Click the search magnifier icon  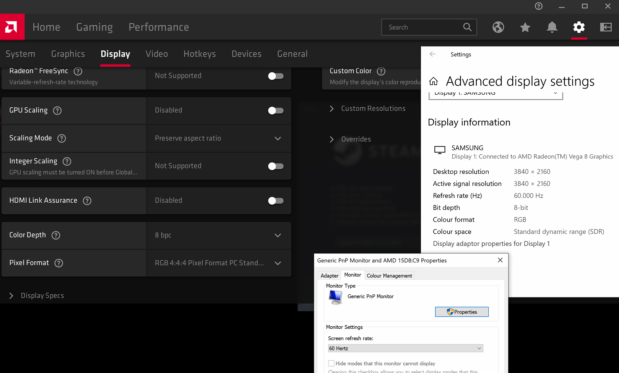click(x=467, y=27)
